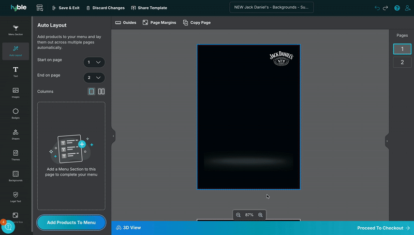Open the user account icon

pos(408,8)
